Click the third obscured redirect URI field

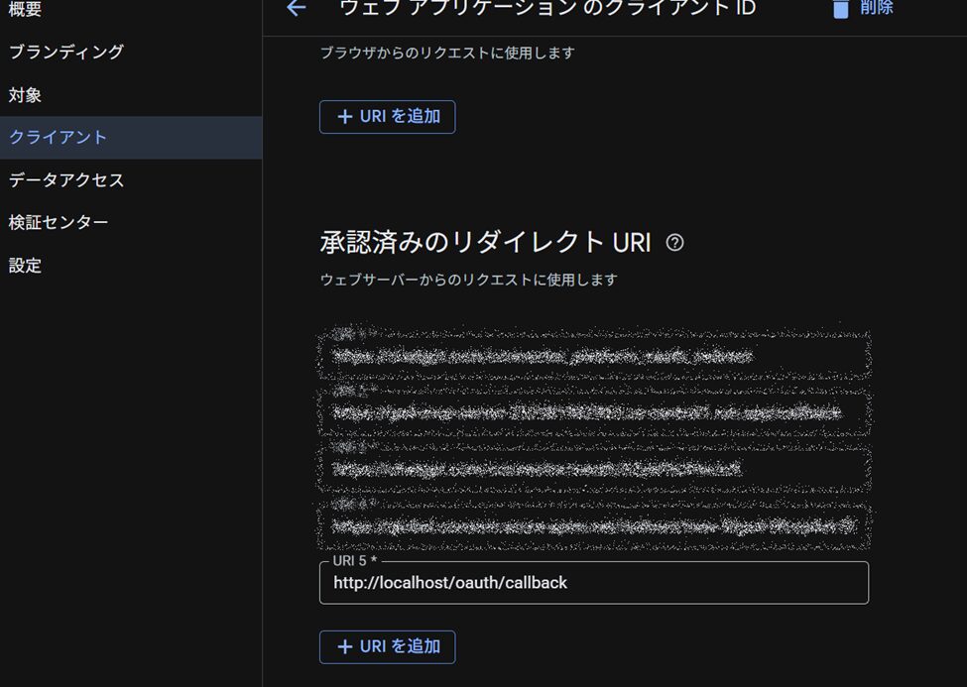coord(593,469)
